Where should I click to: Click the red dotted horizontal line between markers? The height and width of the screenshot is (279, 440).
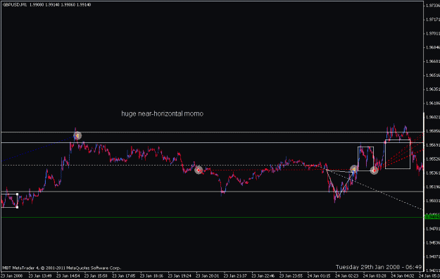(277, 170)
